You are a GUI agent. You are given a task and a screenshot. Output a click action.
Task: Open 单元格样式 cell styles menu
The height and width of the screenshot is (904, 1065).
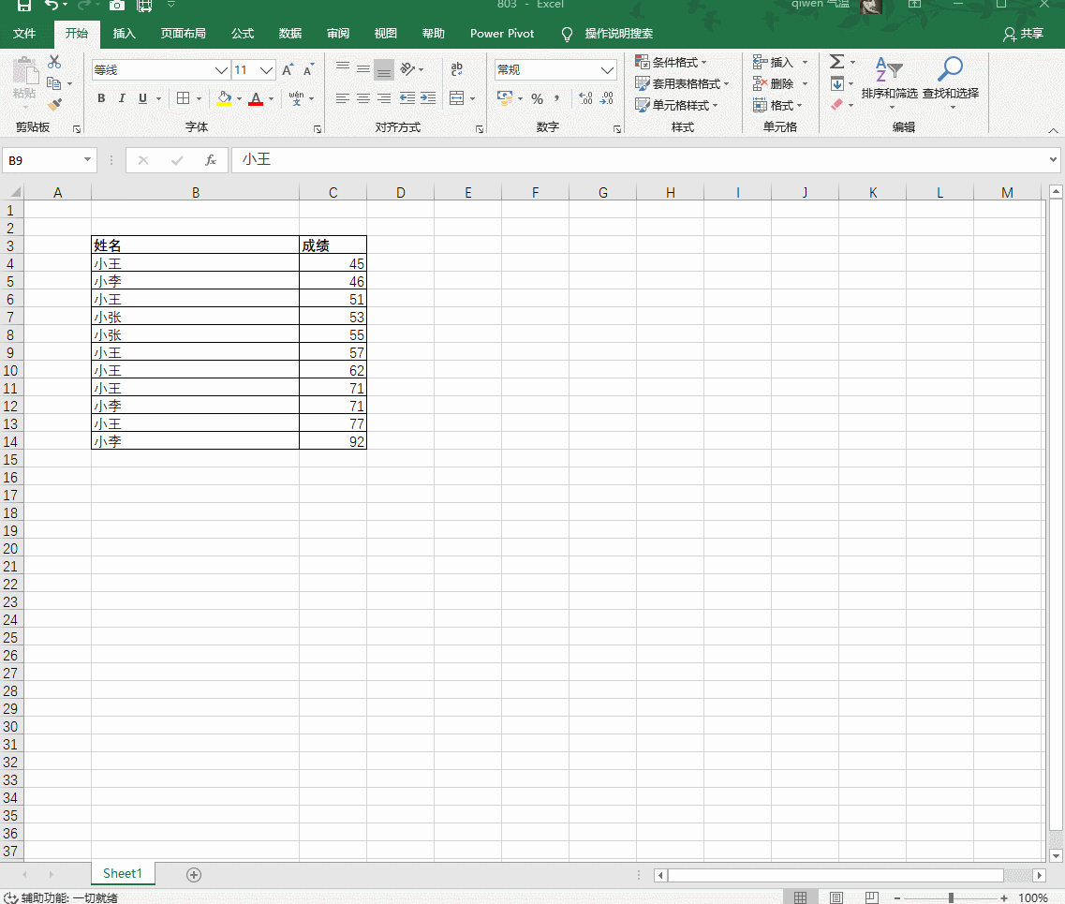676,105
